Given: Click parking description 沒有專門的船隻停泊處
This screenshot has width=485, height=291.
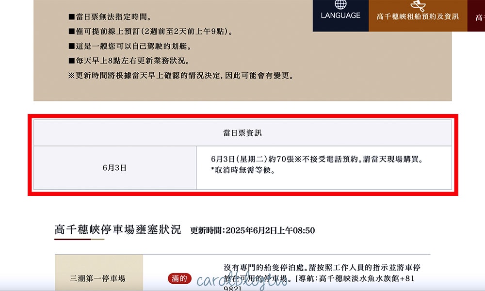Looking at the screenshot, I should pos(322,277).
